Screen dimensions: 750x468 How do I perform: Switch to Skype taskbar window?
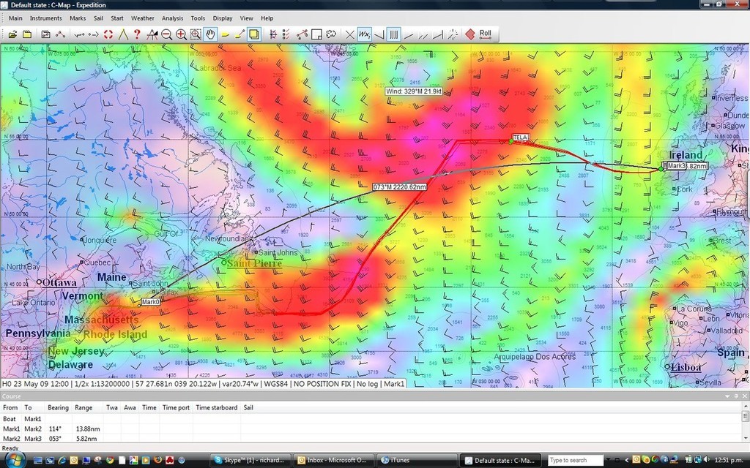(250, 461)
